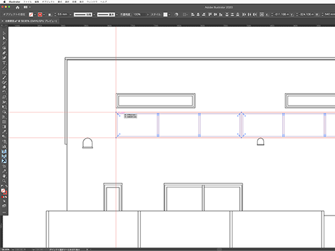Reset to default fill and stroke

click(x=2, y=187)
